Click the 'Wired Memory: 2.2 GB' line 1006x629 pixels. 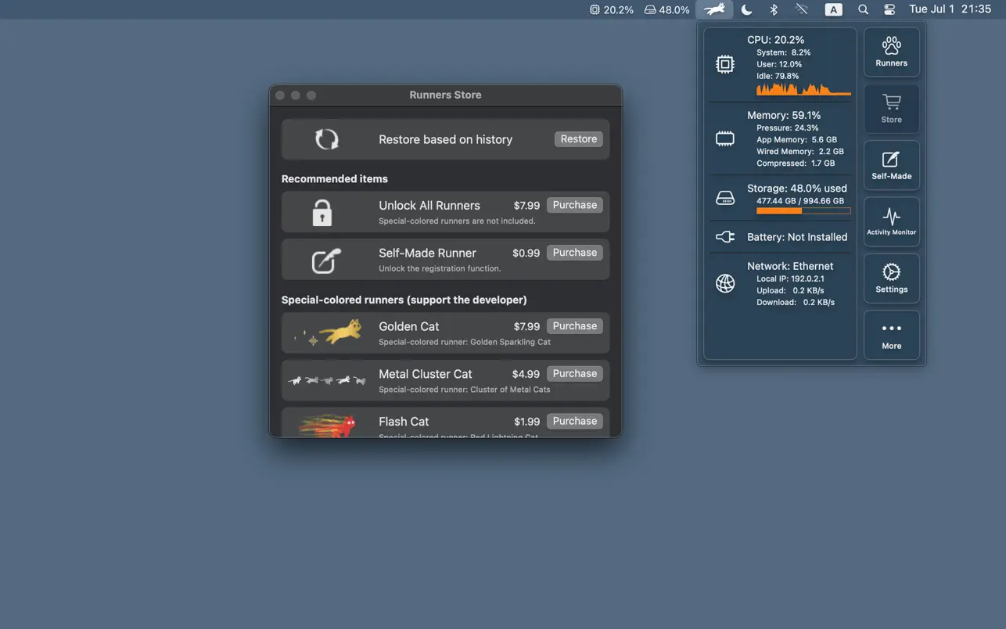click(800, 152)
